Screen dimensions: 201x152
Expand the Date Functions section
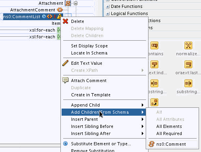pyautogui.click(x=108, y=6)
